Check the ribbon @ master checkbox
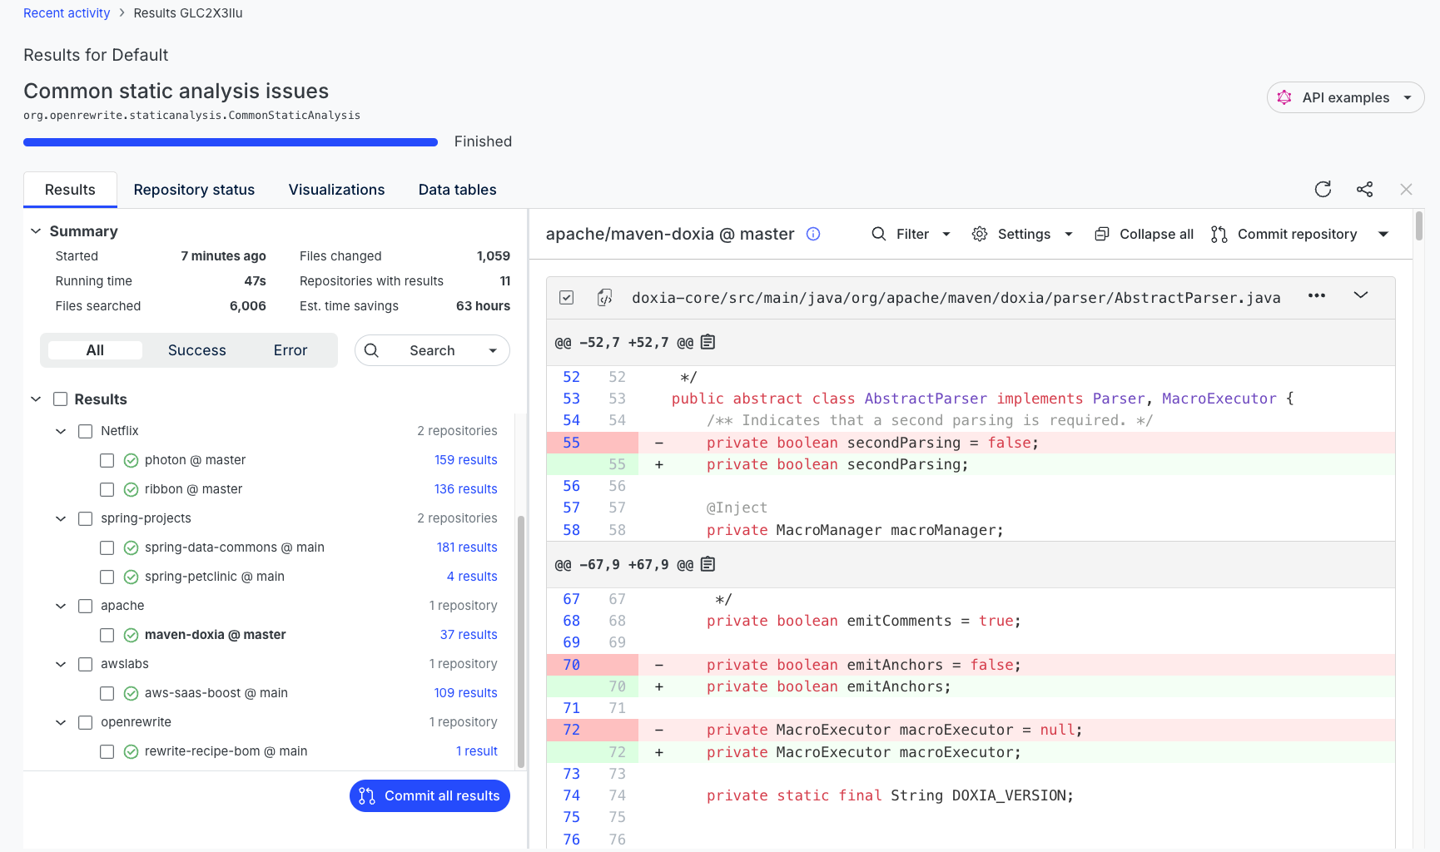Screen dimensions: 1440x852 click(x=107, y=489)
